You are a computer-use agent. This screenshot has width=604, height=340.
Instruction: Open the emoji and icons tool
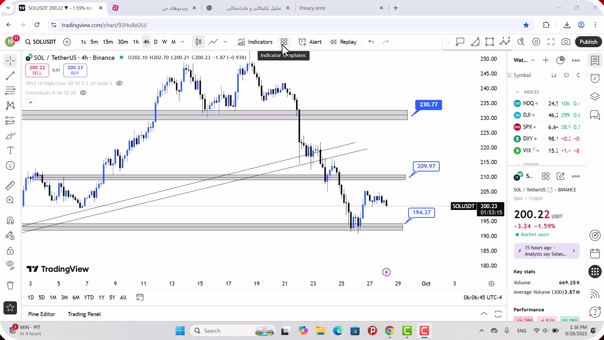[x=10, y=166]
